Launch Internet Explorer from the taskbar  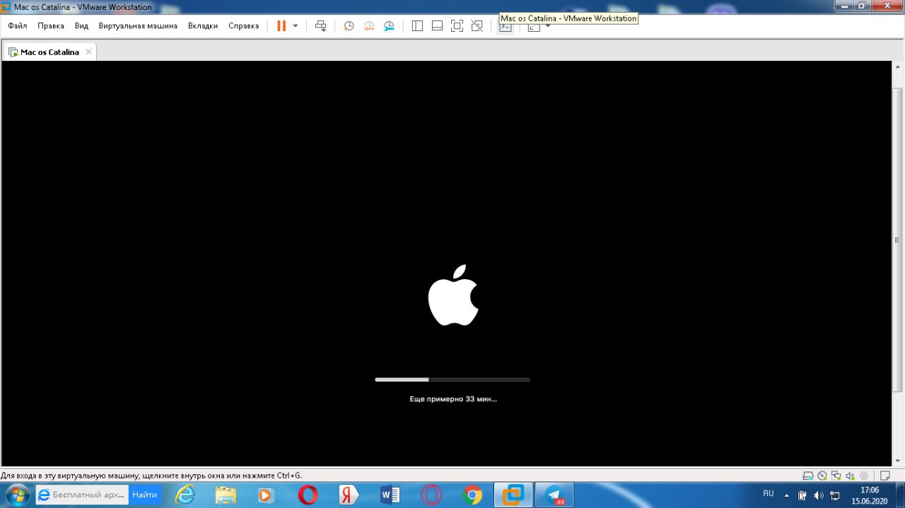pos(185,495)
